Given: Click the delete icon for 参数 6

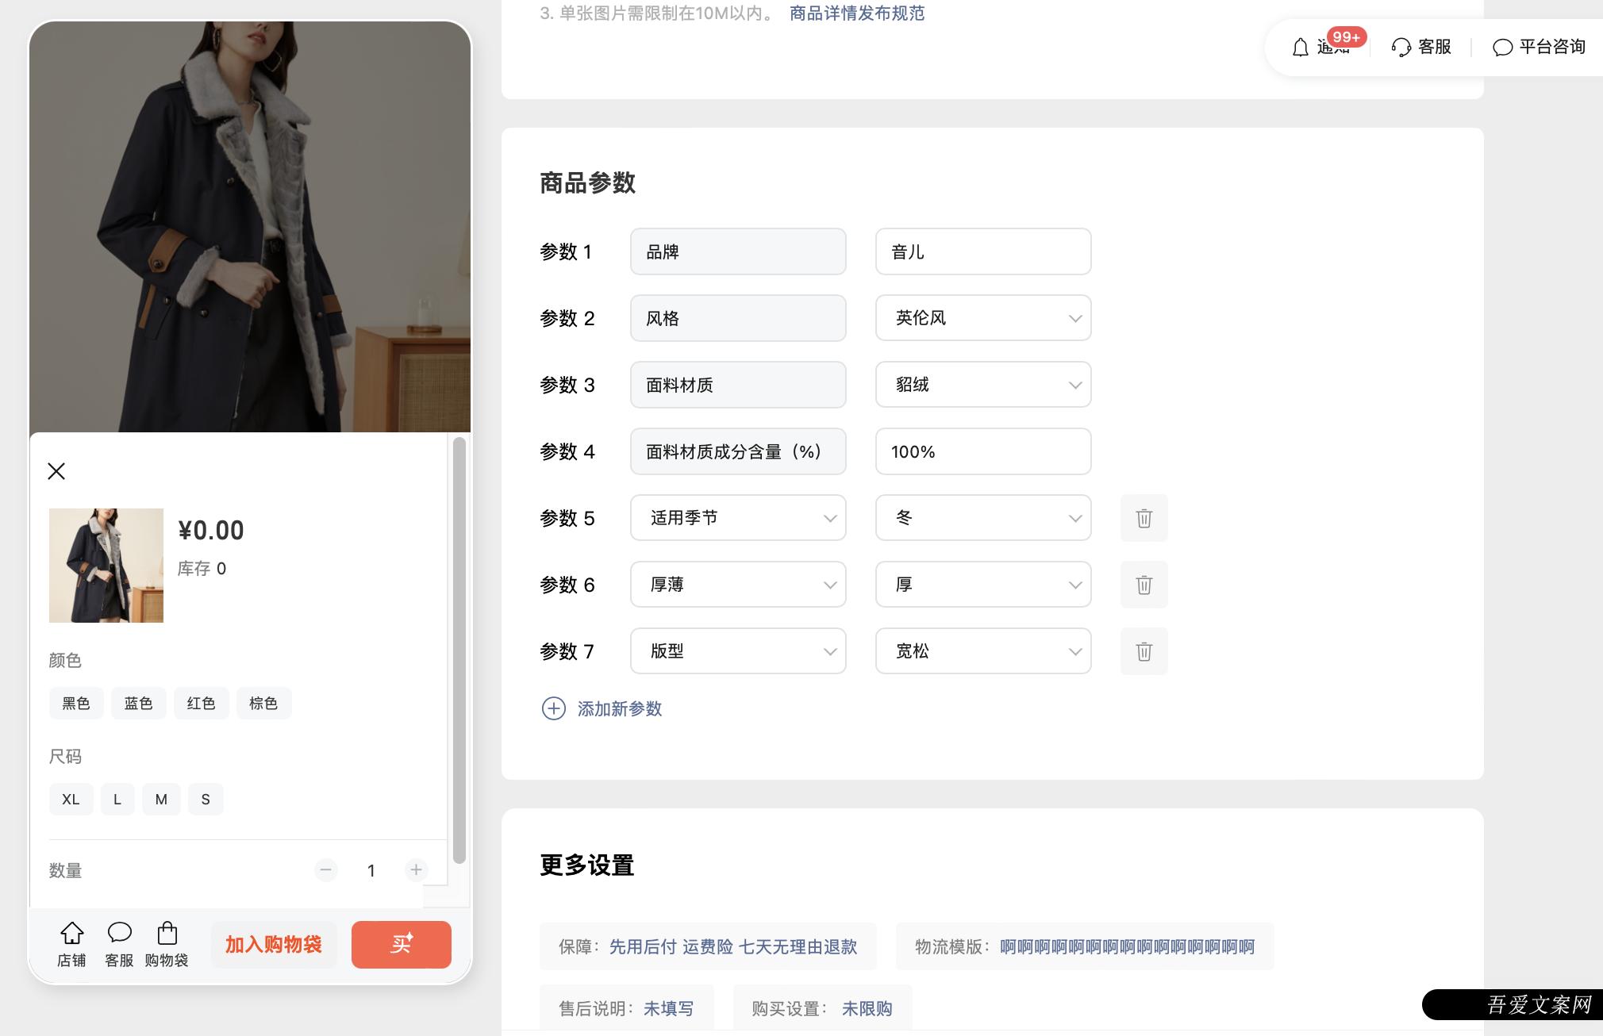Looking at the screenshot, I should [1143, 584].
